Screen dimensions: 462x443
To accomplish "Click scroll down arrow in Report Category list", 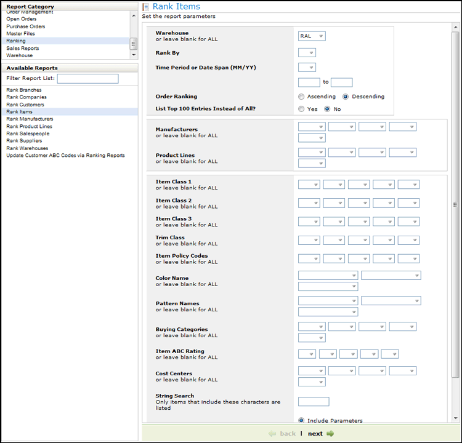I will (134, 55).
